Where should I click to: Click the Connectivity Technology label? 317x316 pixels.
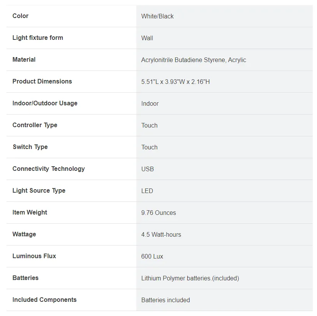coord(49,169)
